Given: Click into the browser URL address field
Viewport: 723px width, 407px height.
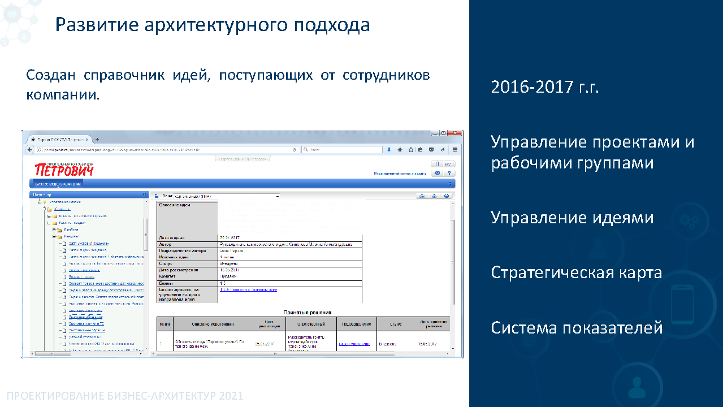Looking at the screenshot, I should (x=163, y=150).
